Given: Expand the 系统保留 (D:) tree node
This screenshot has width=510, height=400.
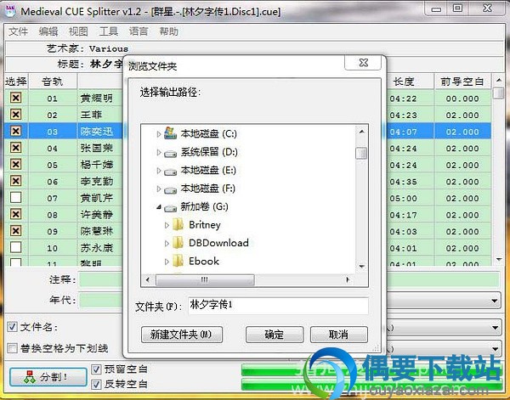Looking at the screenshot, I should pos(158,152).
